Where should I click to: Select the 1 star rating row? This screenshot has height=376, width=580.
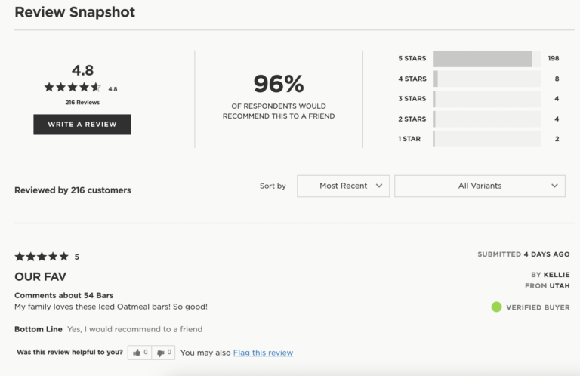[486, 139]
